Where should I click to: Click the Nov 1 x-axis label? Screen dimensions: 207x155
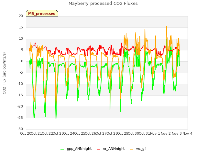(x=155, y=133)
